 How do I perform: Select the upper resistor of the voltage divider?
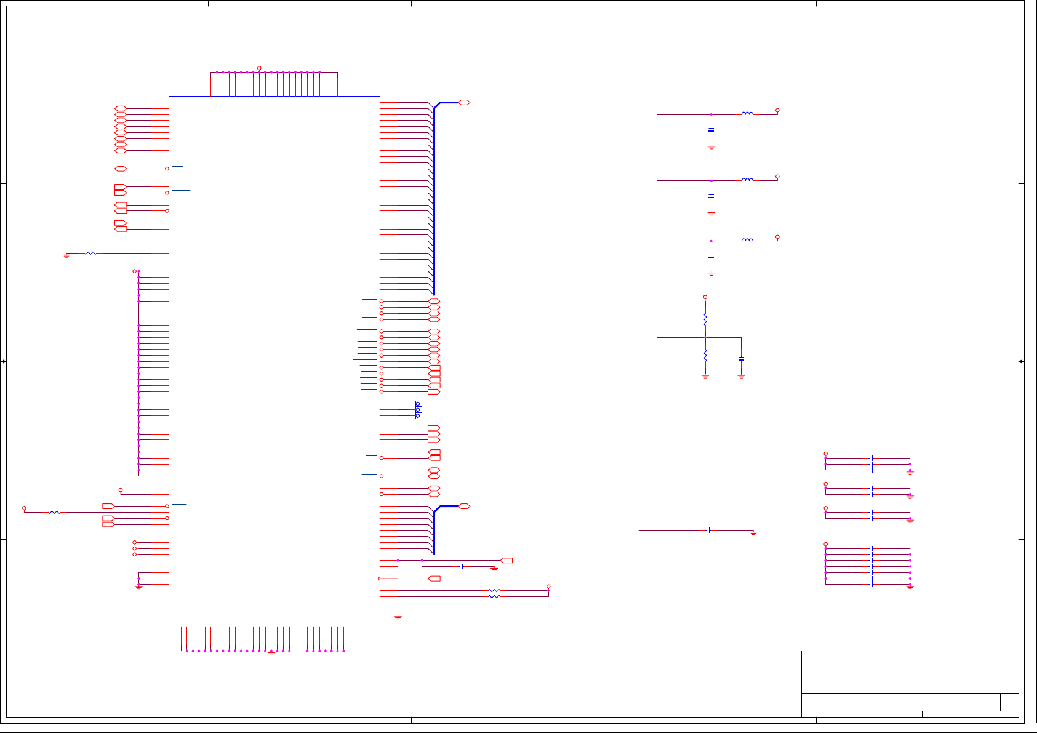(705, 319)
